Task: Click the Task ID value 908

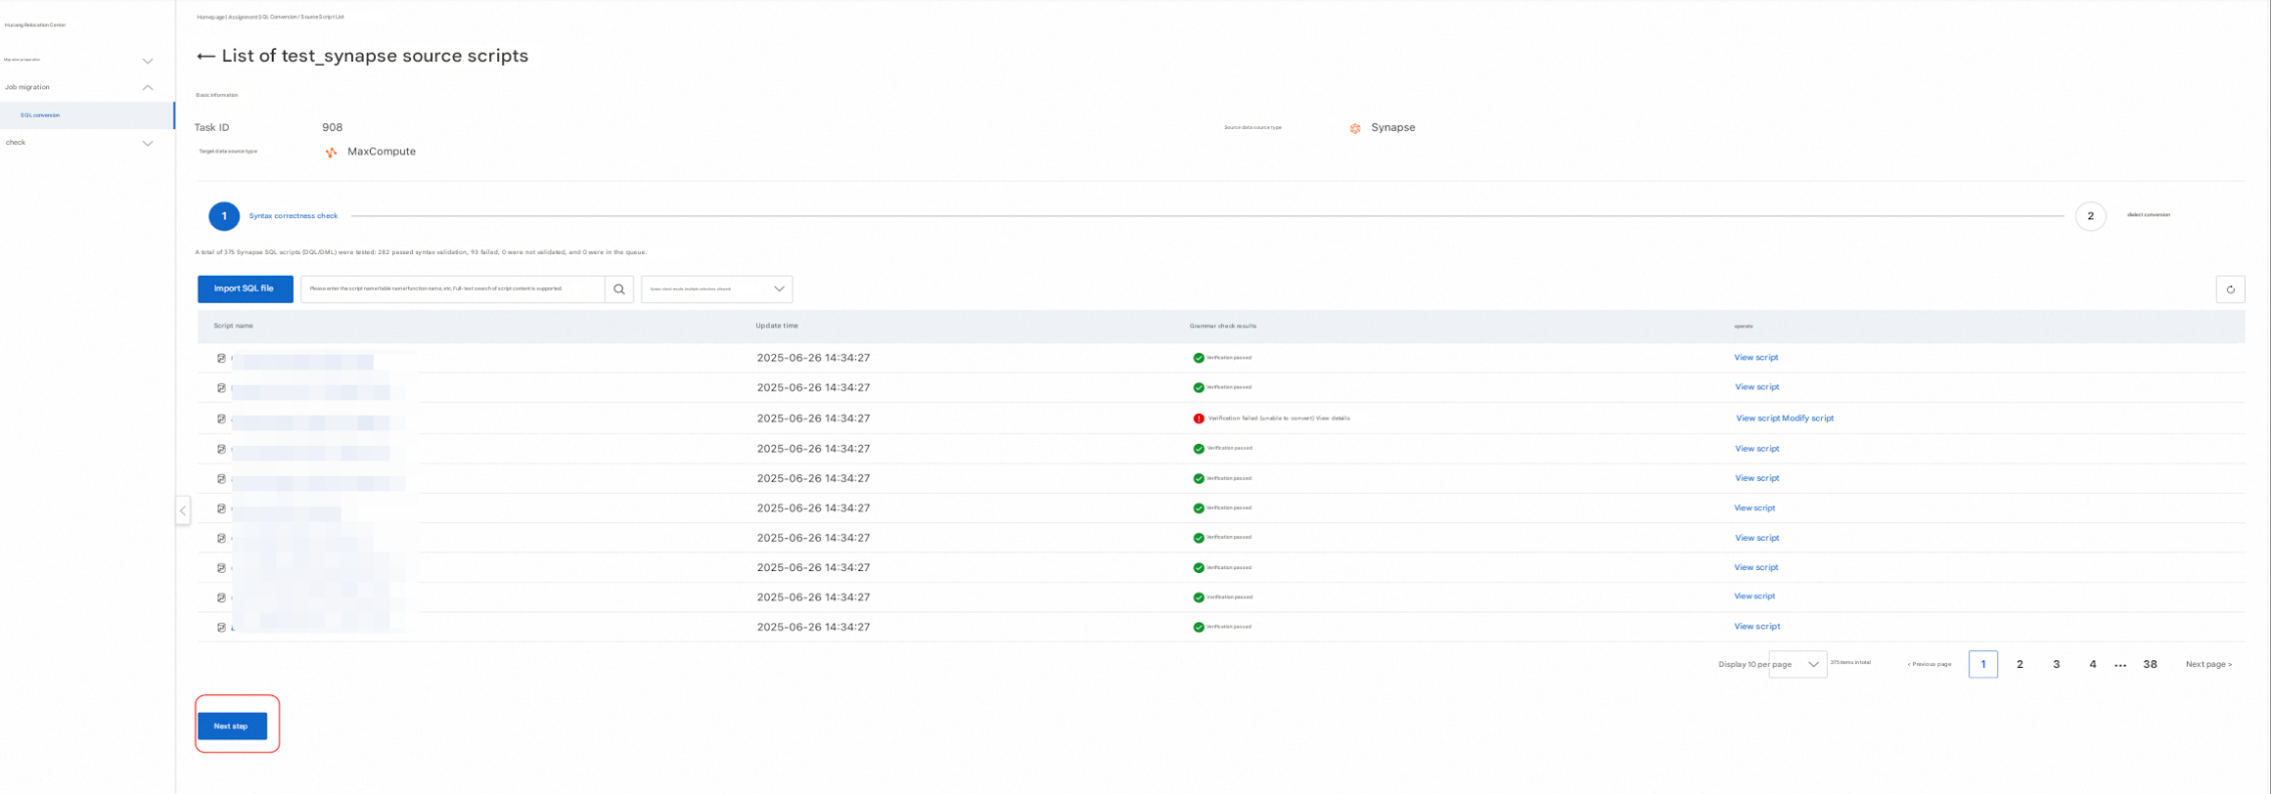Action: tap(333, 128)
